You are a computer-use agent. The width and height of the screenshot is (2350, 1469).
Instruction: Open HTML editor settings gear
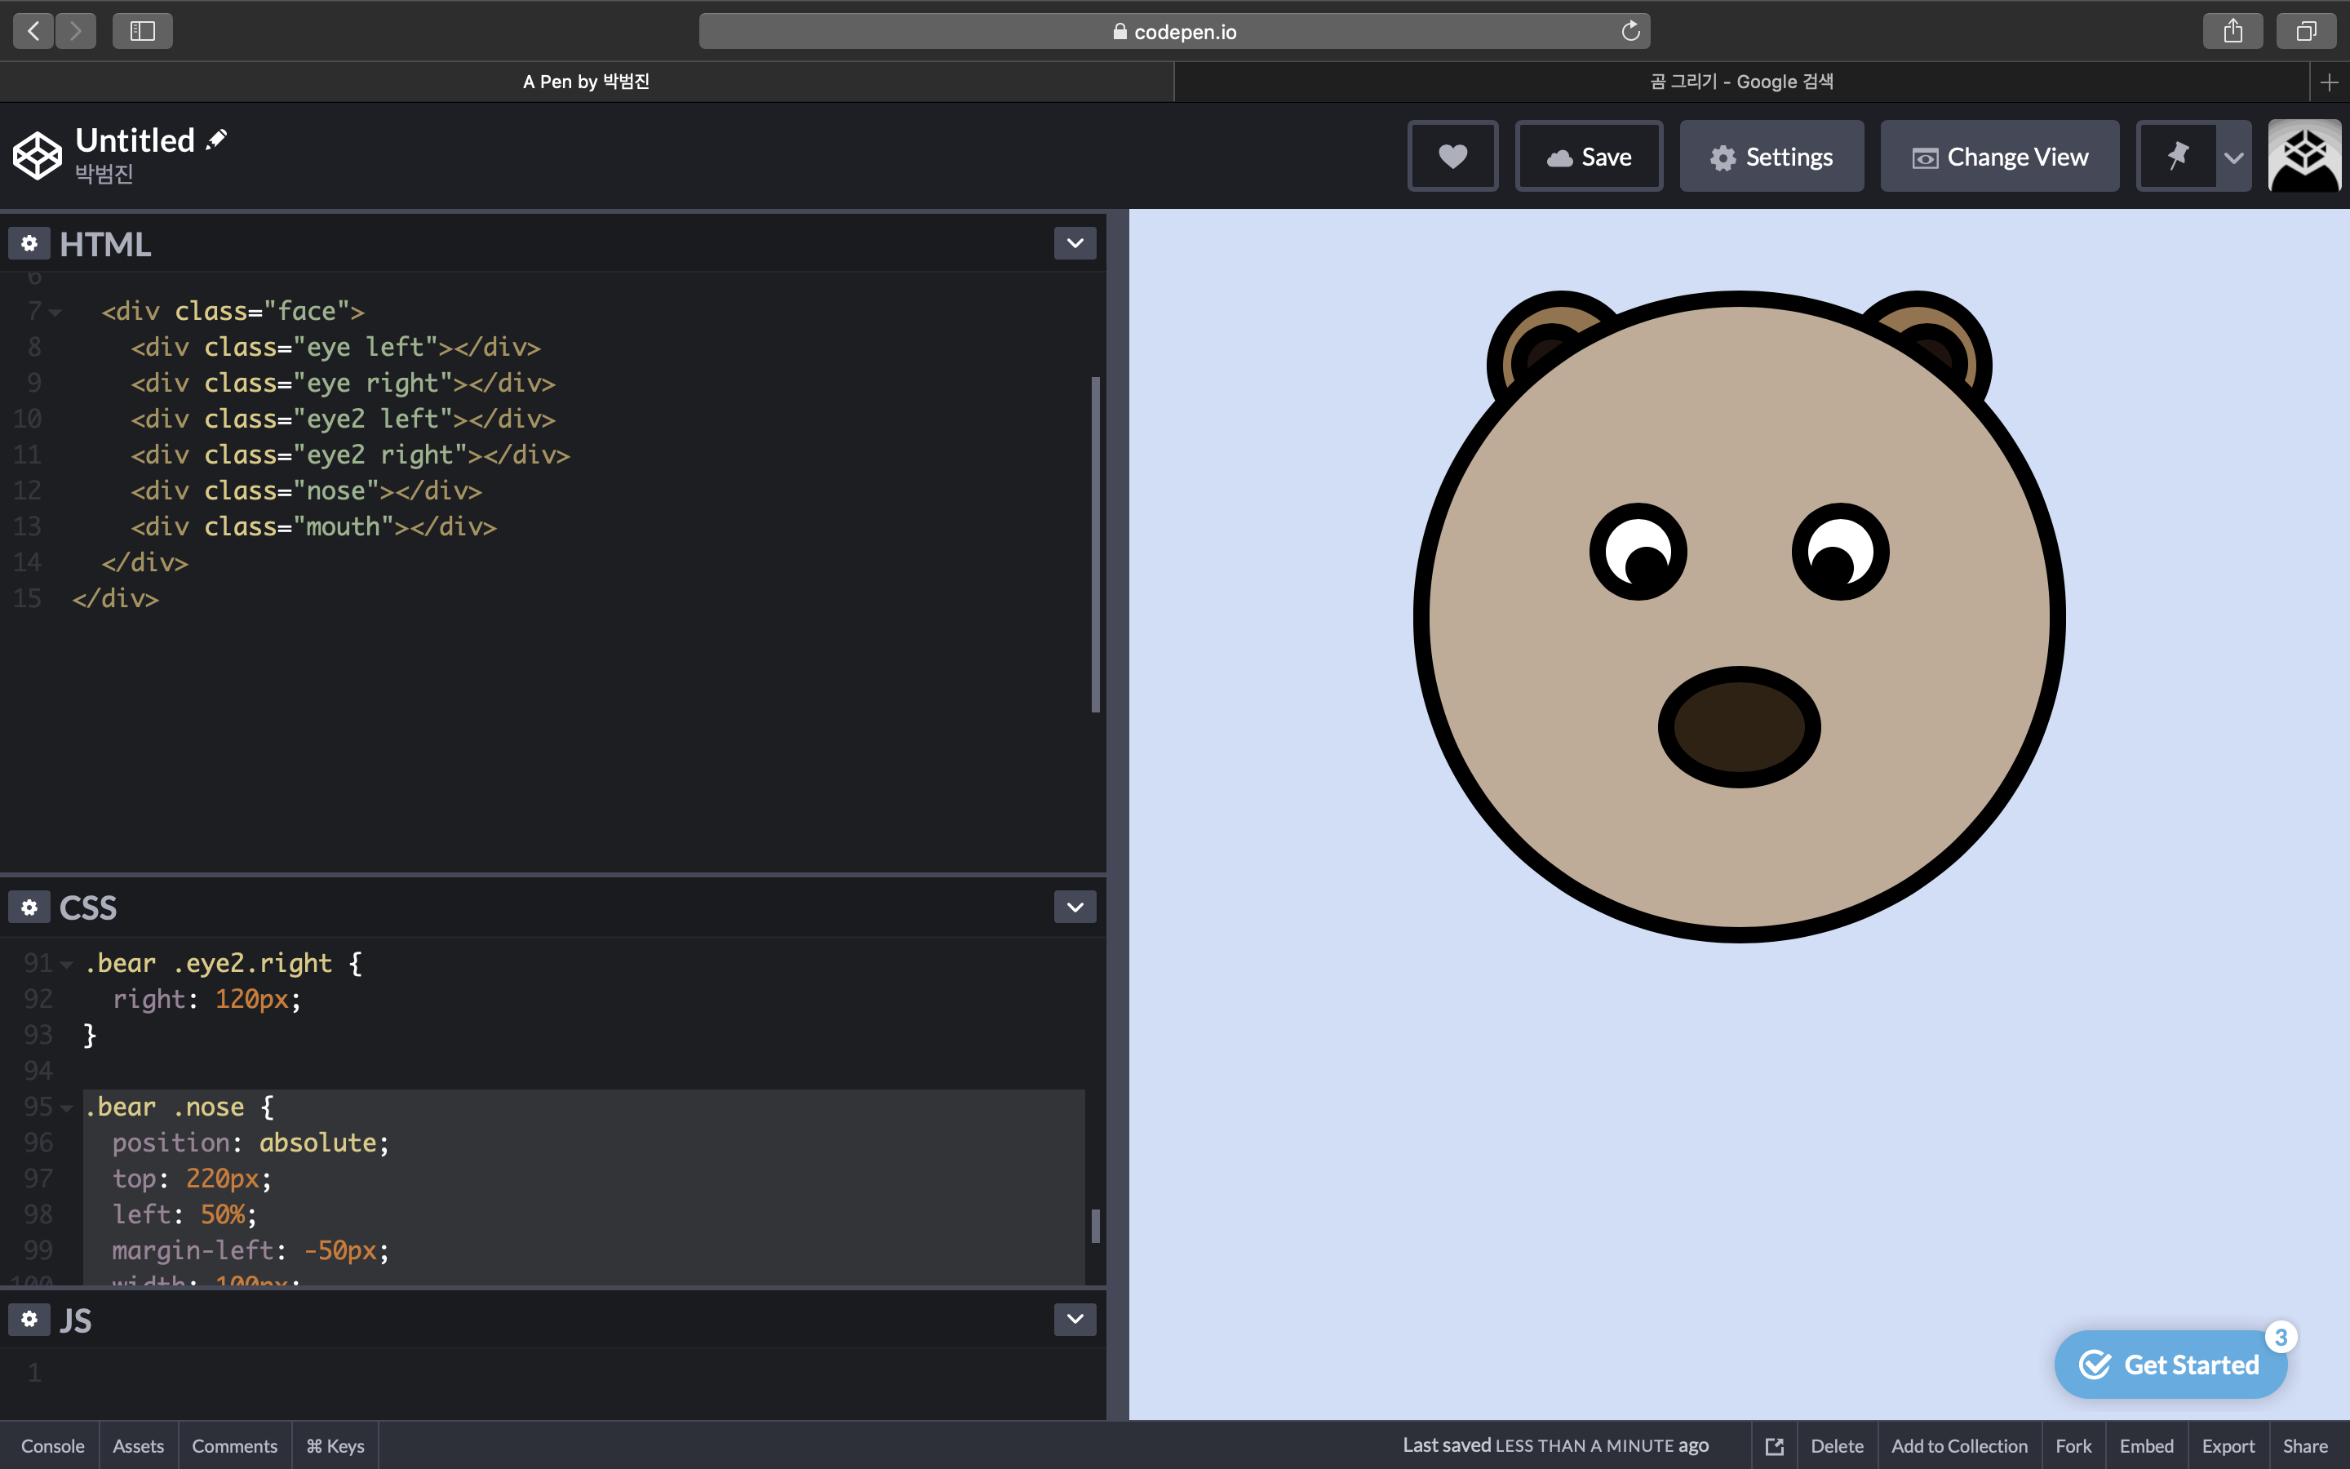(x=29, y=244)
